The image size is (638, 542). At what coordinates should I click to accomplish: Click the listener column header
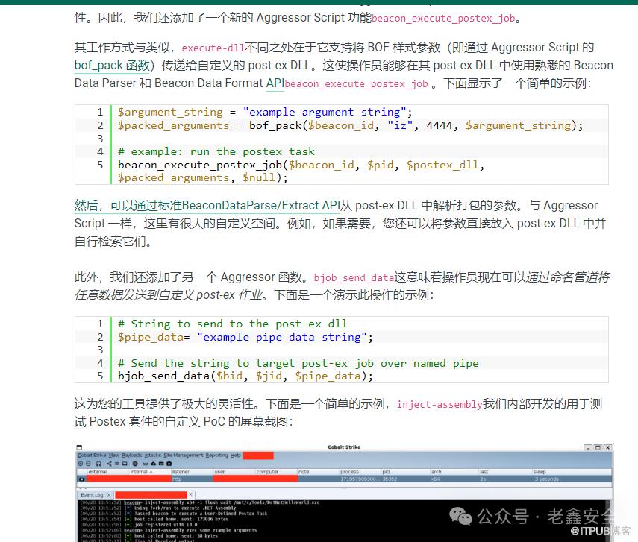click(181, 472)
